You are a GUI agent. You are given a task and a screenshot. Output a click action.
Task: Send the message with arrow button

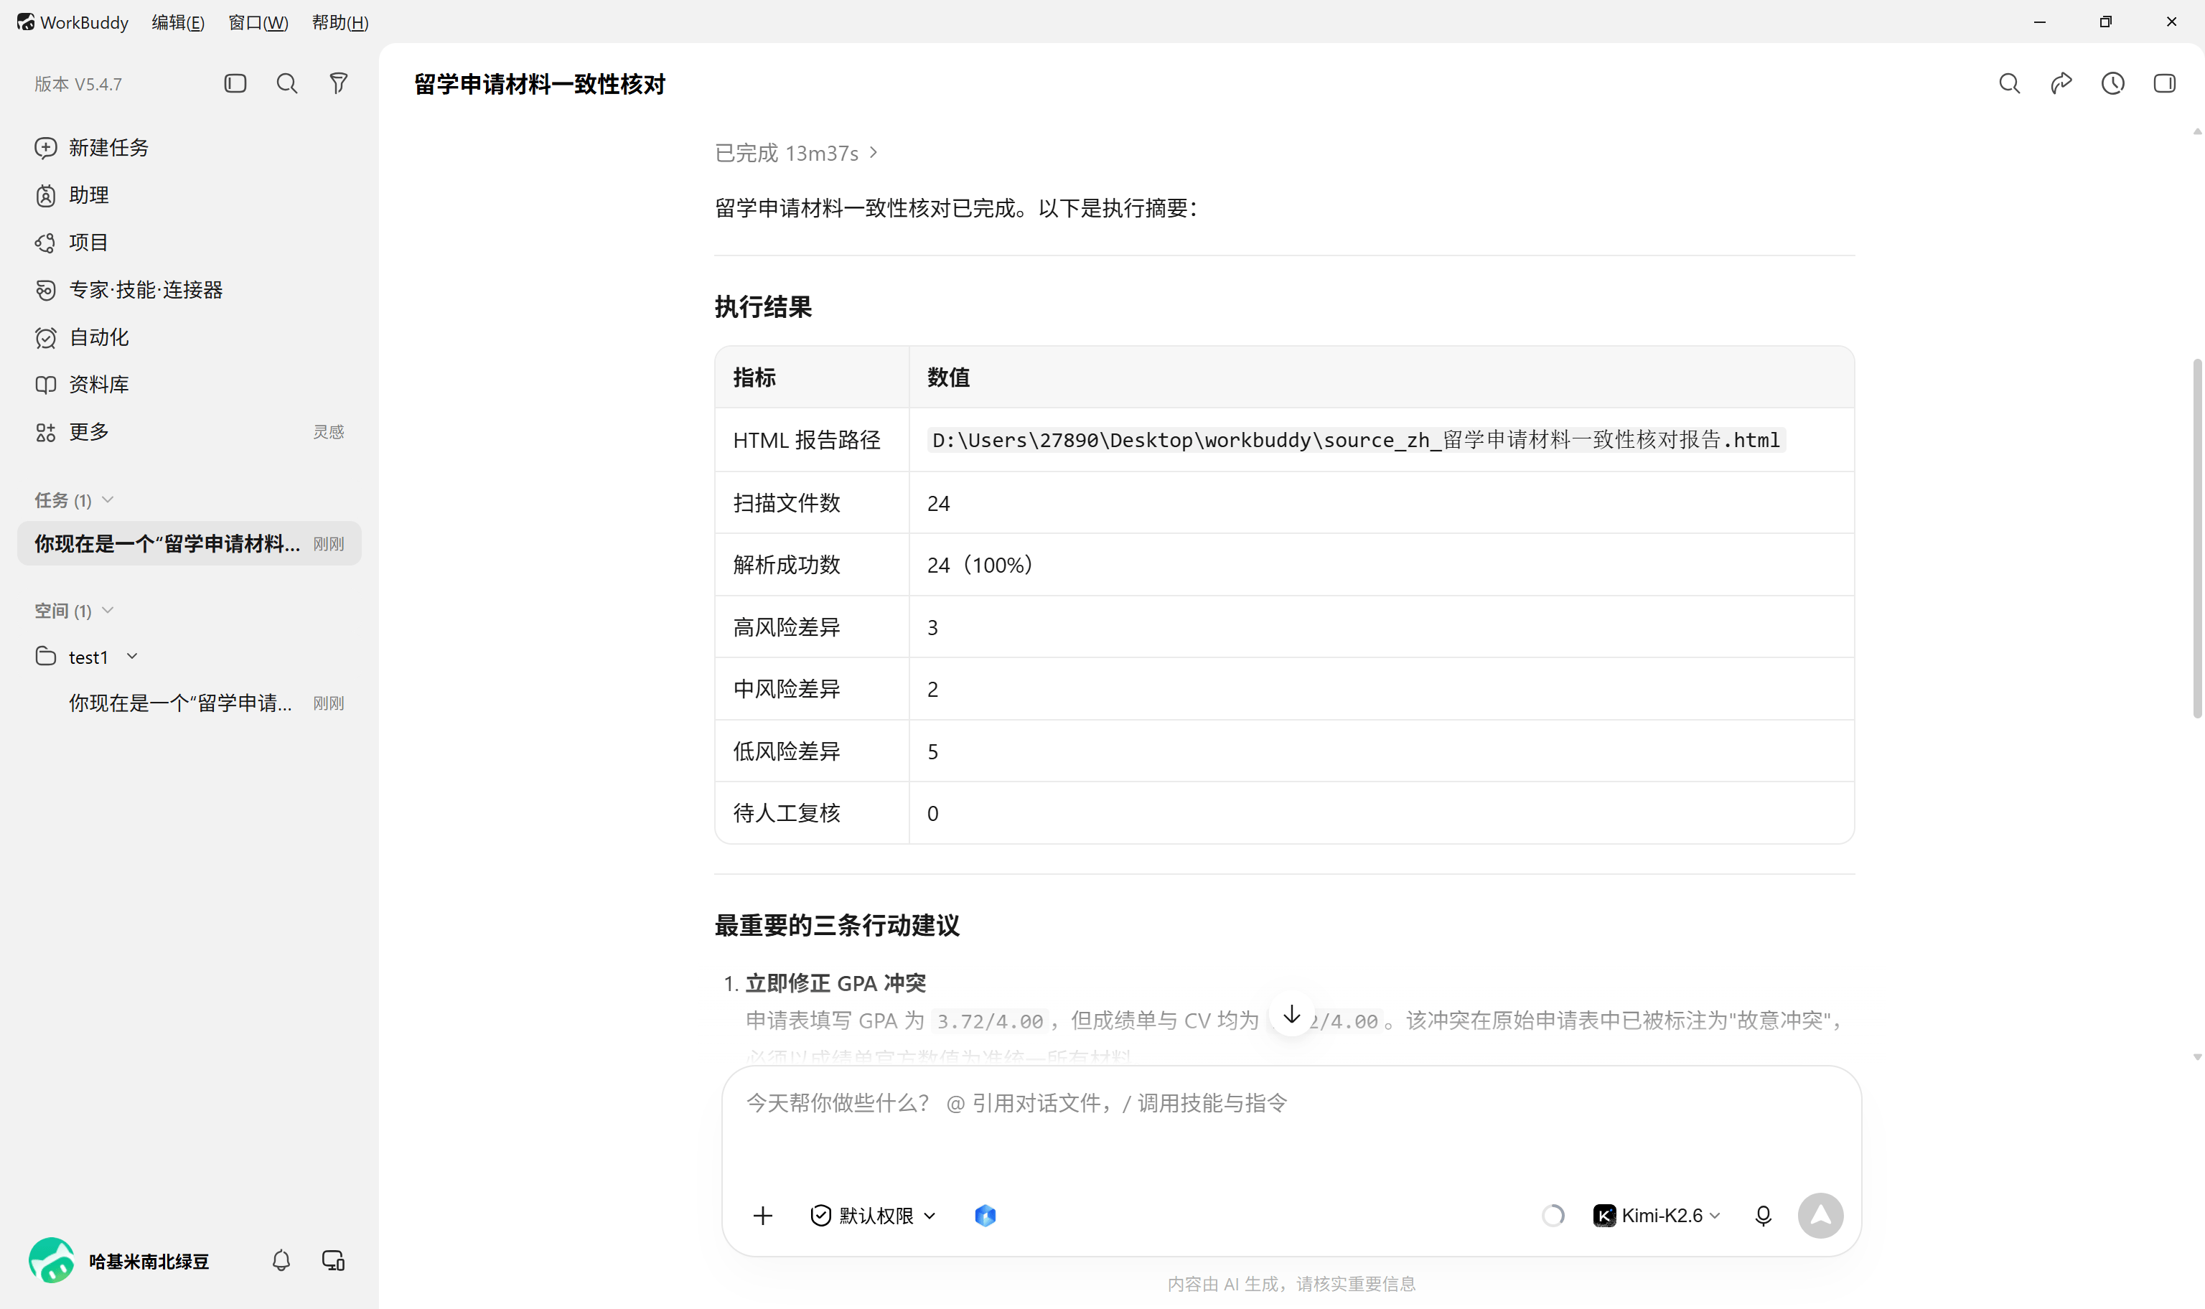[1820, 1216]
